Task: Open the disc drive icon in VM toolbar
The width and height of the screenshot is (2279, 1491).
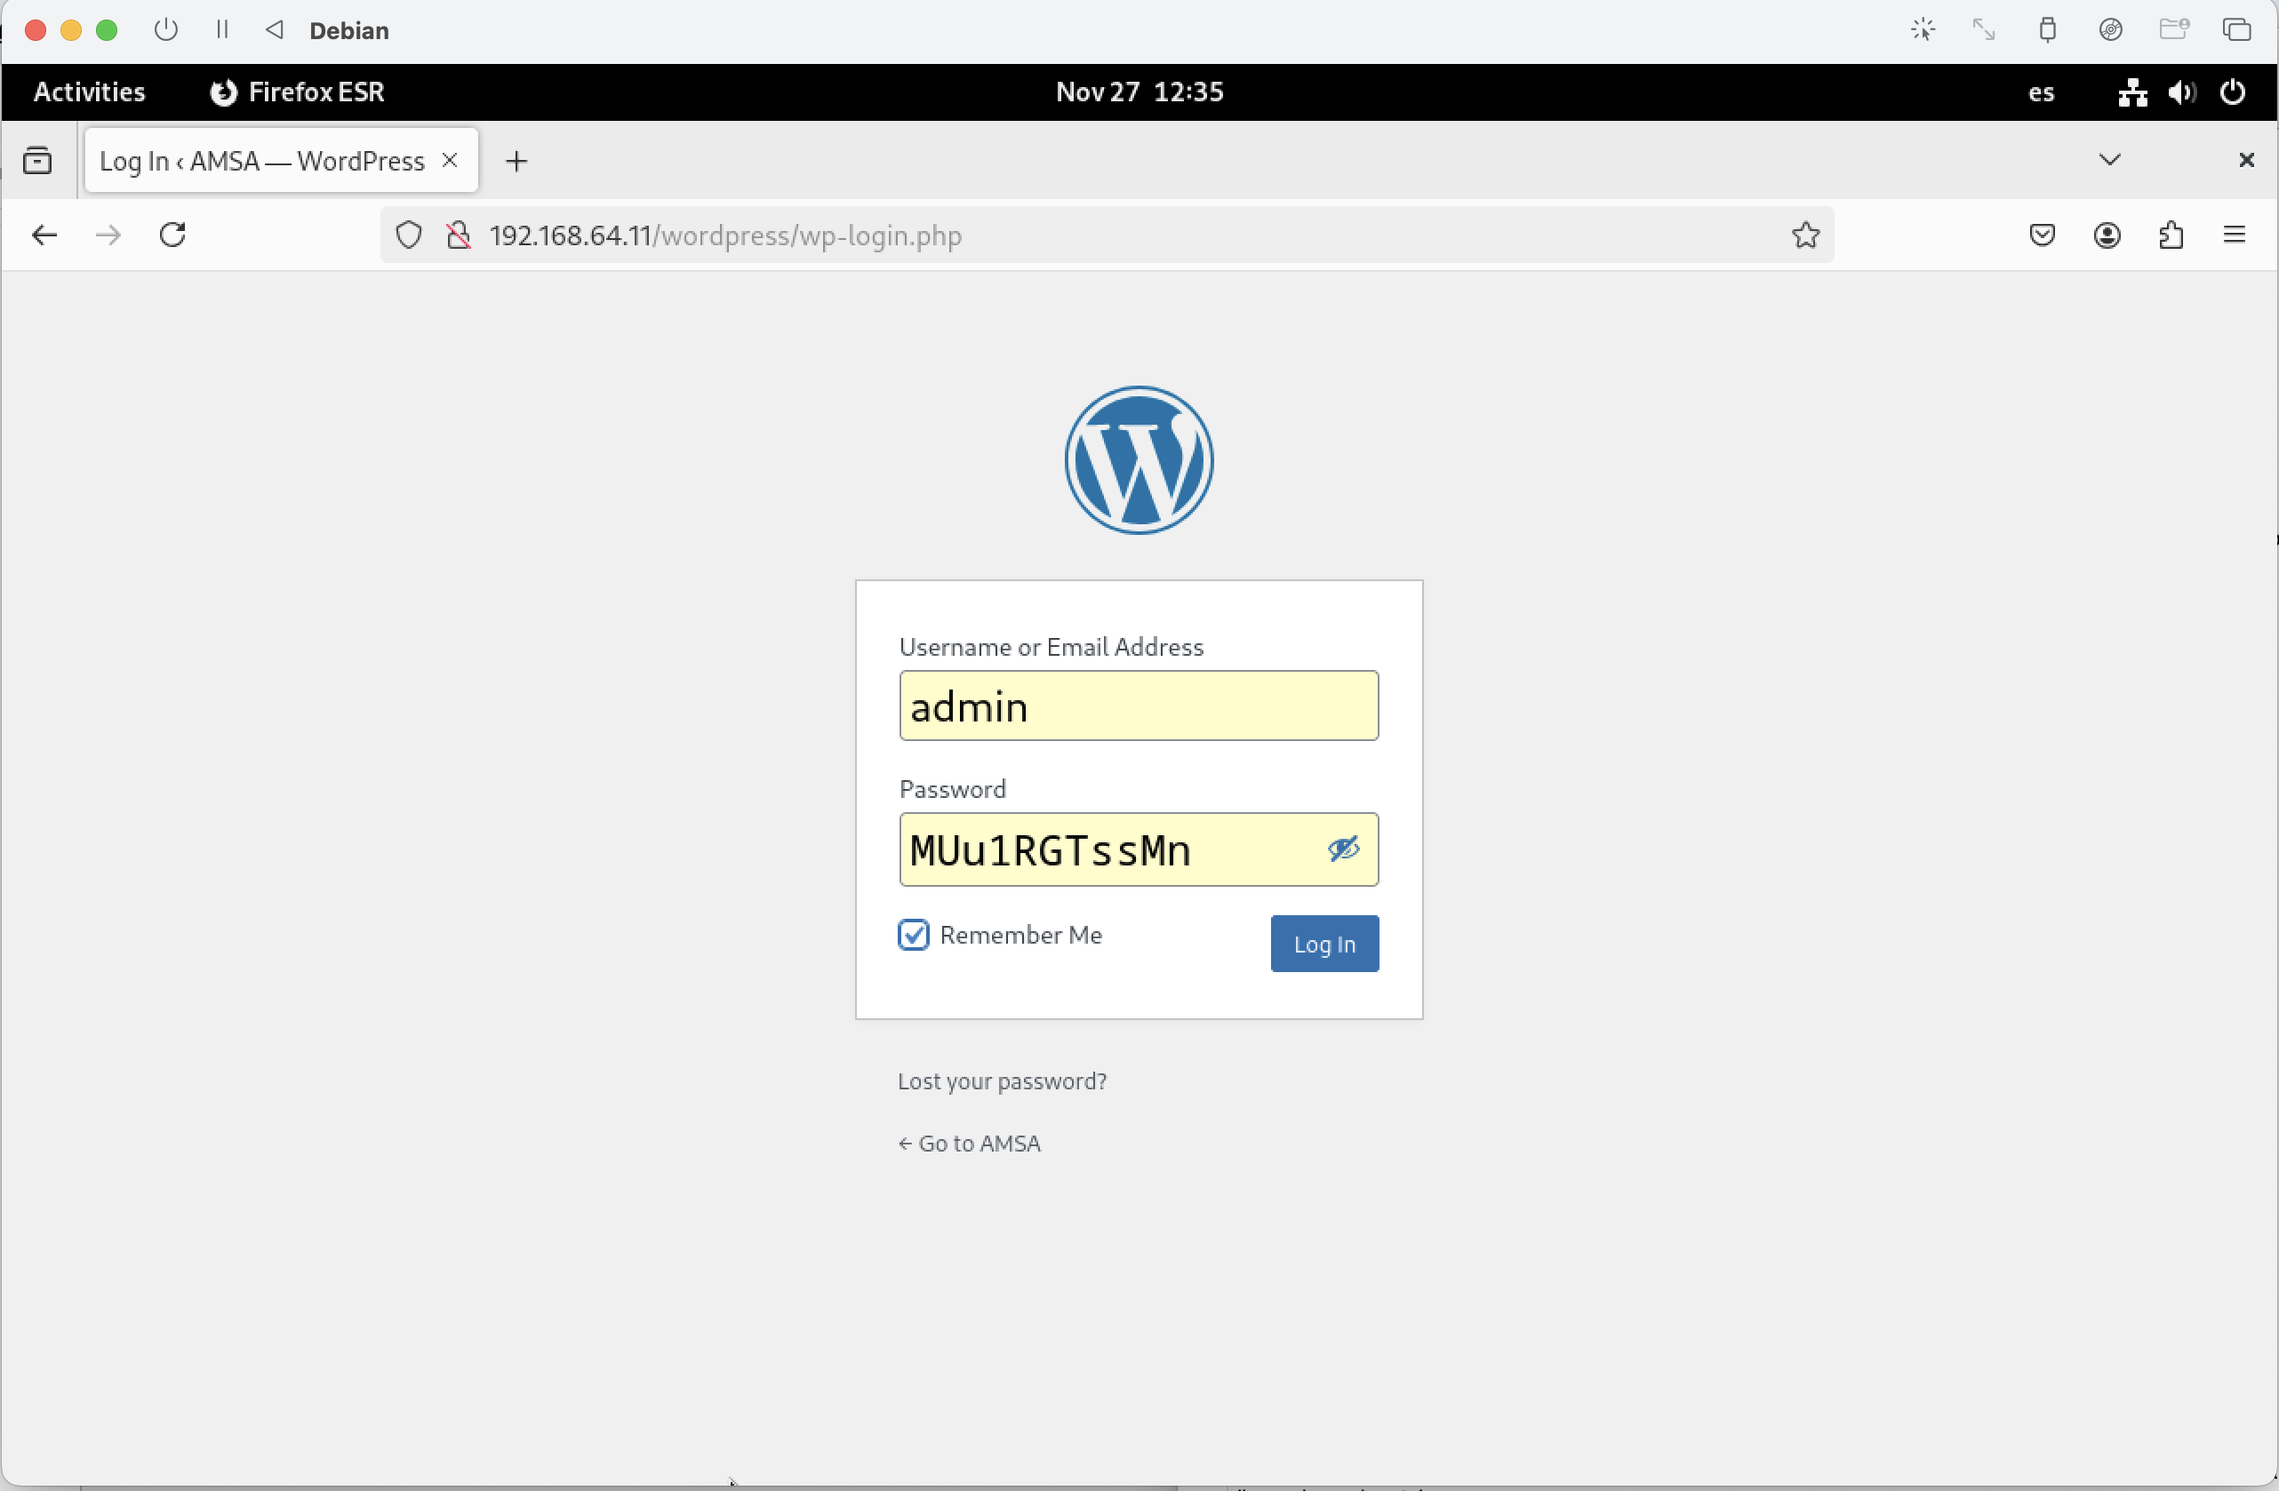Action: coord(2110,29)
